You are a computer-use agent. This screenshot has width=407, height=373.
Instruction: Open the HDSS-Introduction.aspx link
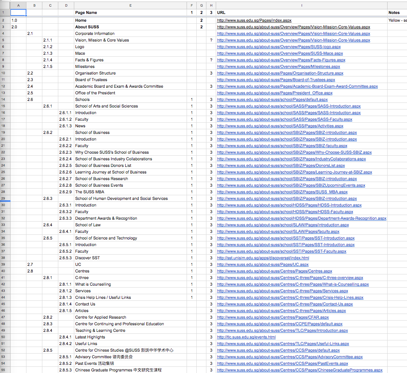(289, 205)
